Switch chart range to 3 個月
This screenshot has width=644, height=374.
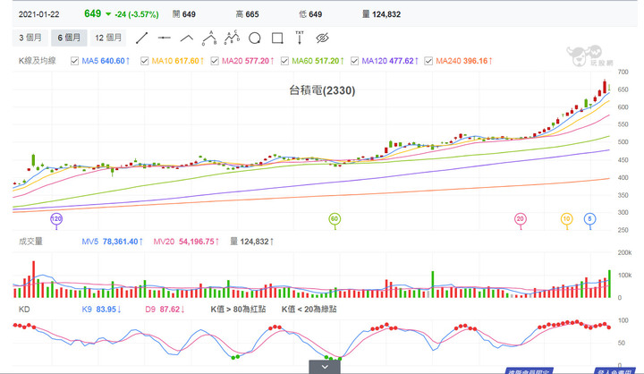(30, 38)
